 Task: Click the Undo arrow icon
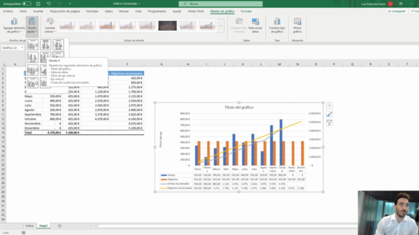click(x=48, y=4)
